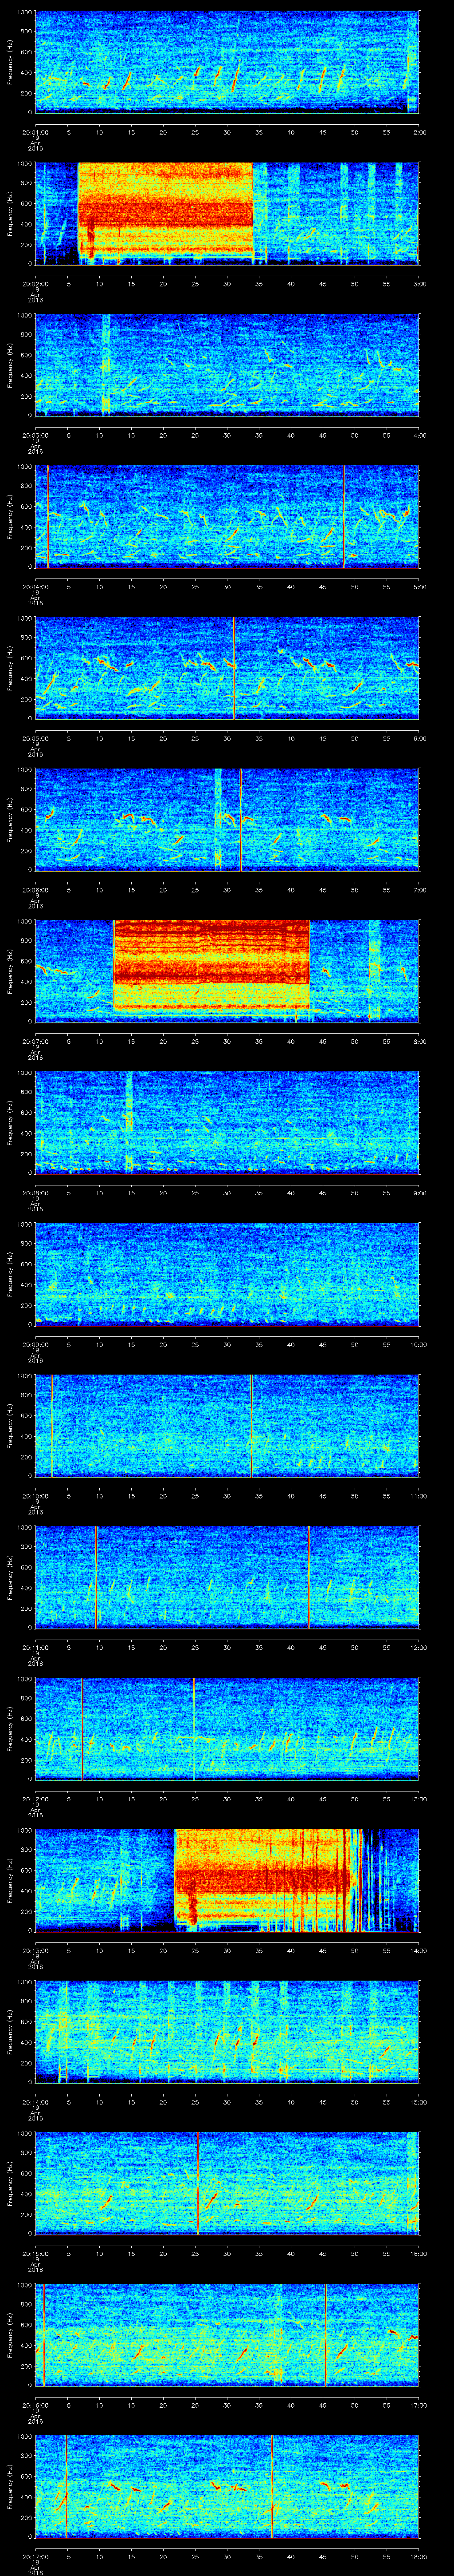Open the 20:12:00 spectrogram plot
454x2576 pixels.
227,1728
